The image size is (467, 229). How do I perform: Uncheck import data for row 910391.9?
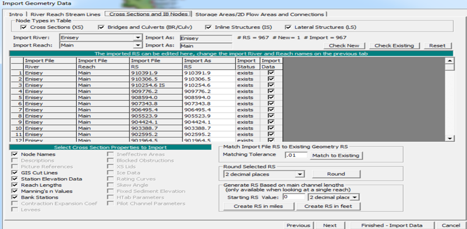[271, 73]
